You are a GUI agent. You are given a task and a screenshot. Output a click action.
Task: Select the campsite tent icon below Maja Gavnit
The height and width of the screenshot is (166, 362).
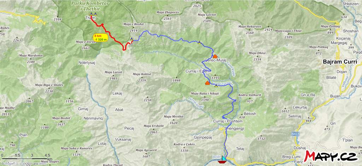[199, 42]
